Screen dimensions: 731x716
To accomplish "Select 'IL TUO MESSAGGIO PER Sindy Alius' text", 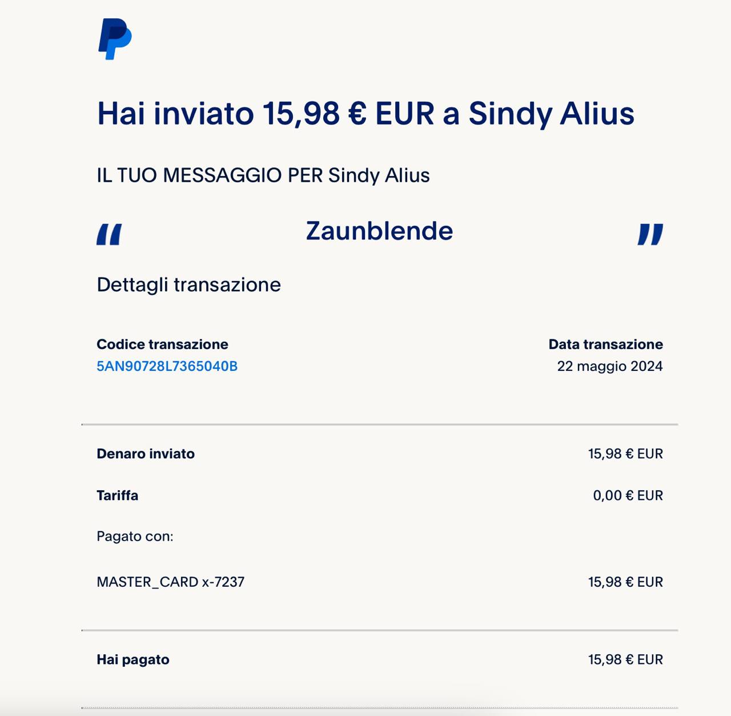I will (263, 175).
